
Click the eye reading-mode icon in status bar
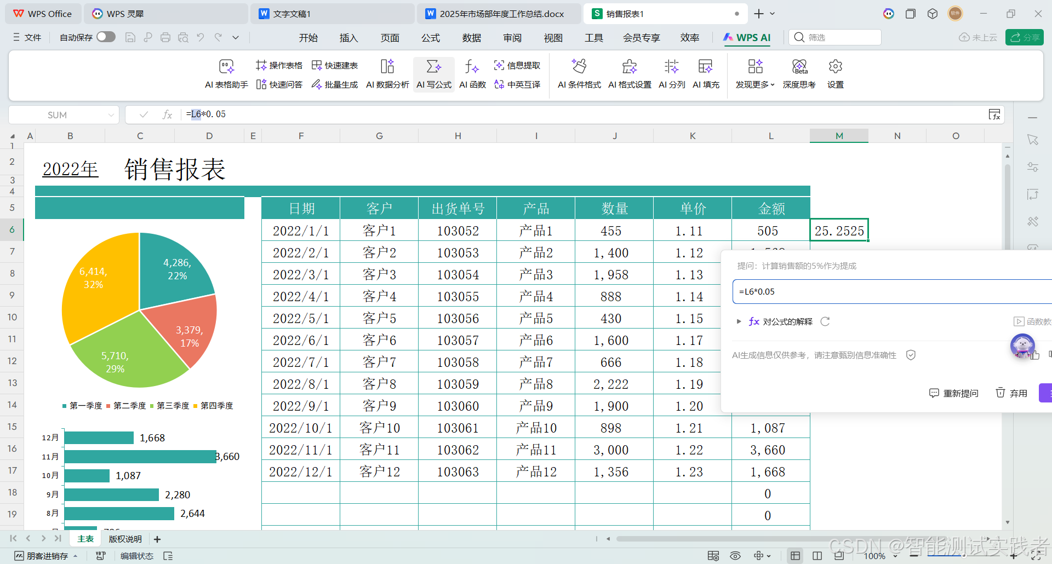pyautogui.click(x=735, y=556)
